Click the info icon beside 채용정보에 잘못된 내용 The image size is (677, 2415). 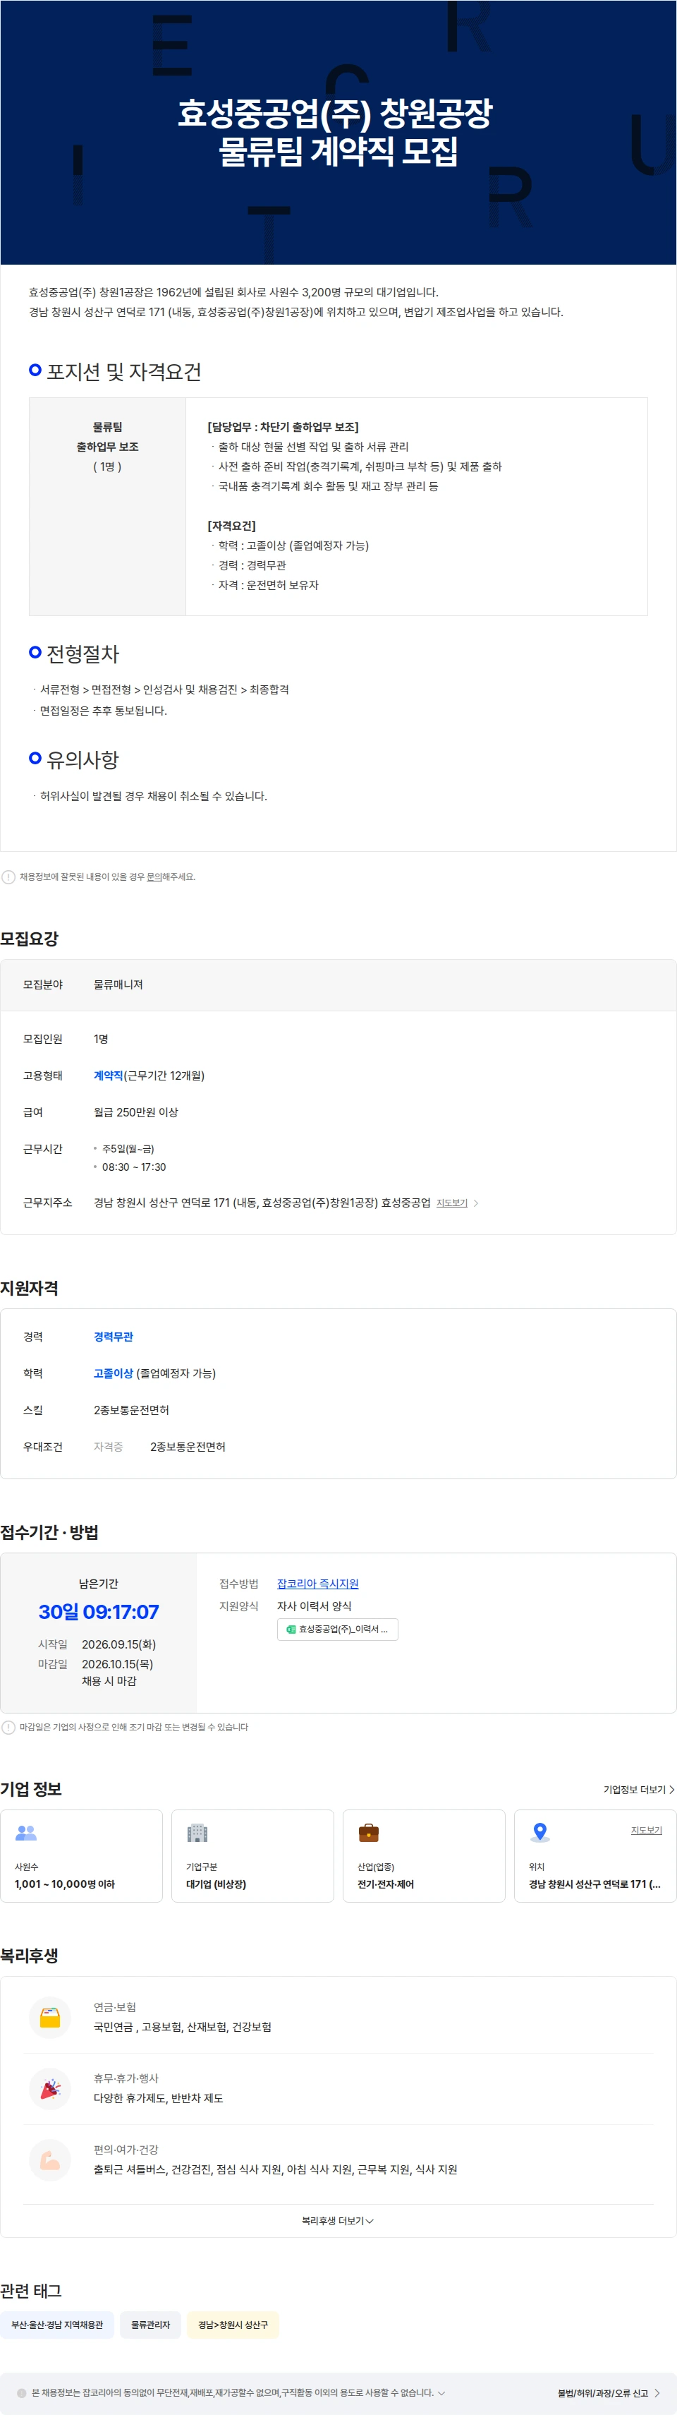pyautogui.click(x=8, y=877)
